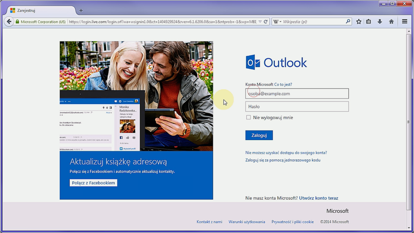Click the 'Połącz z Facebookiem' button
Viewport: 414px width, 233px height.
(94, 183)
